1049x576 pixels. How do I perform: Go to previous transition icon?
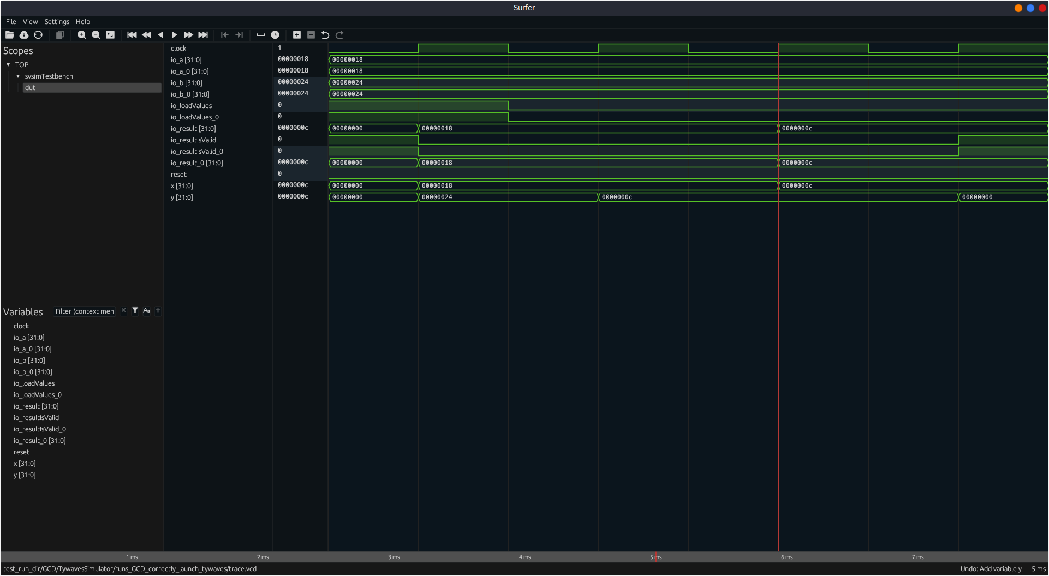[225, 35]
